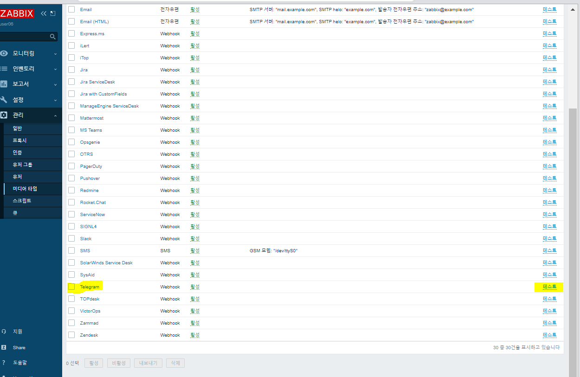The height and width of the screenshot is (377, 580).
Task: Toggle 활성 status for iTop
Action: point(195,58)
